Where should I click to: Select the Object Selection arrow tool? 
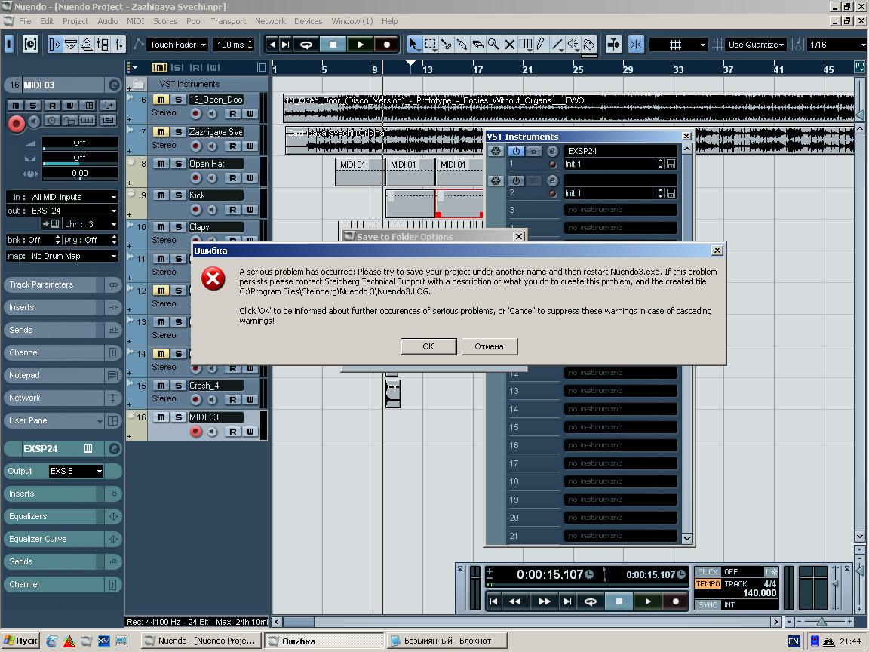pos(414,45)
